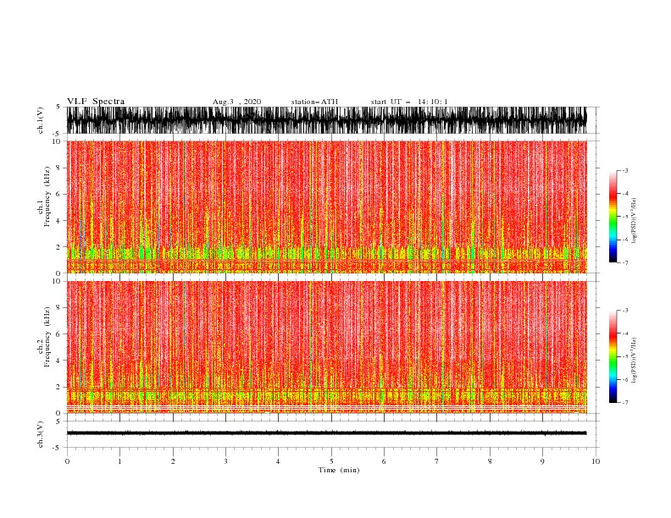Click the ch.1 "Frequency (kHz)" axis label
This screenshot has width=671, height=518.
pyautogui.click(x=47, y=196)
